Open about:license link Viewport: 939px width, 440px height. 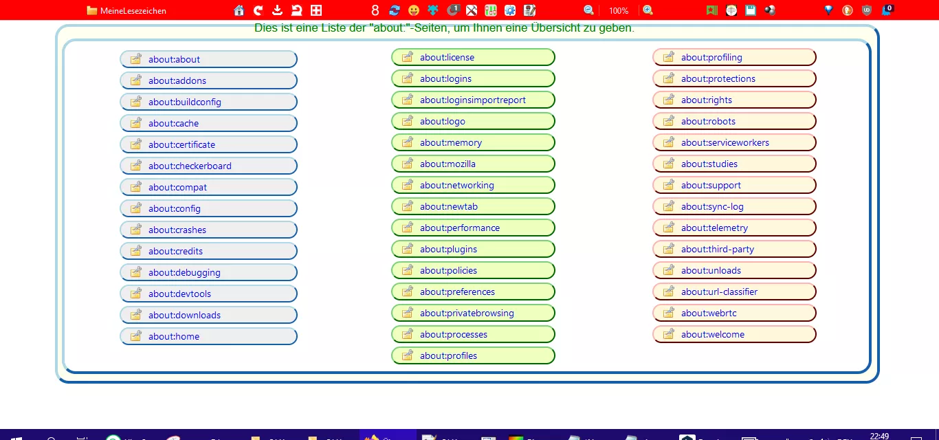coord(473,57)
